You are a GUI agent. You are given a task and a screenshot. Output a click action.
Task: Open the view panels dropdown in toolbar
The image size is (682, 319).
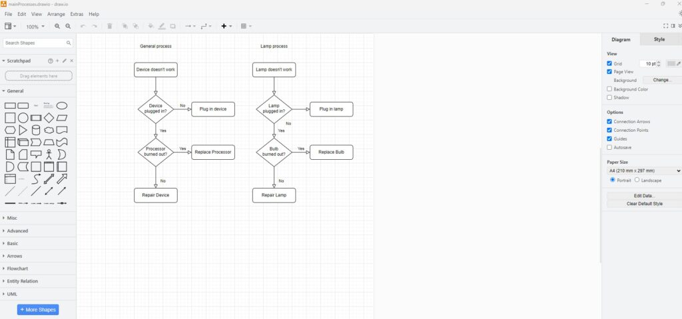[x=10, y=27]
